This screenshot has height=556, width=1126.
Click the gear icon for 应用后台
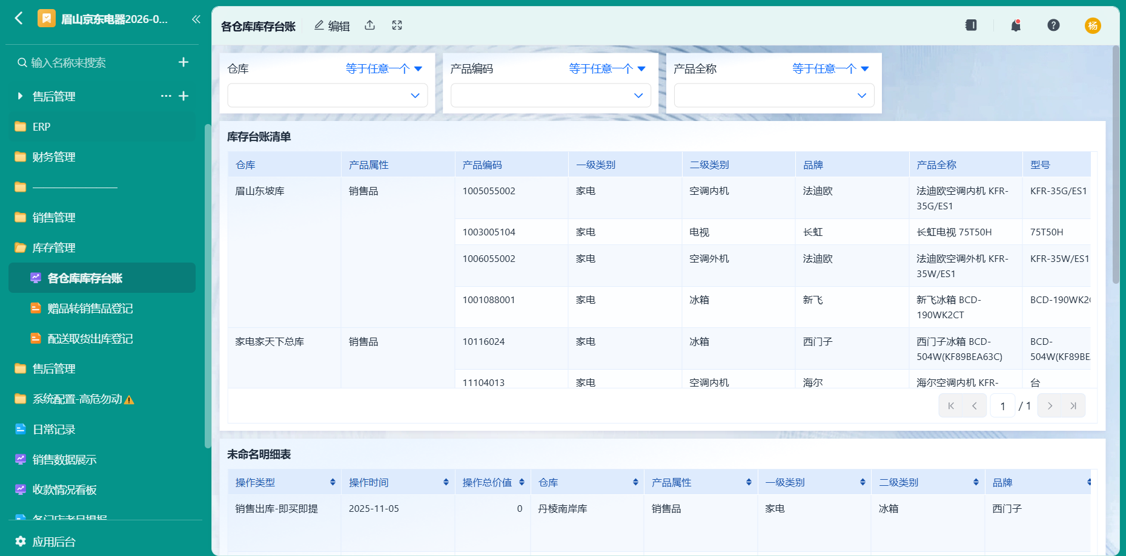21,541
